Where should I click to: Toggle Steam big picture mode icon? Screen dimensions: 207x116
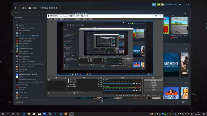click(180, 4)
